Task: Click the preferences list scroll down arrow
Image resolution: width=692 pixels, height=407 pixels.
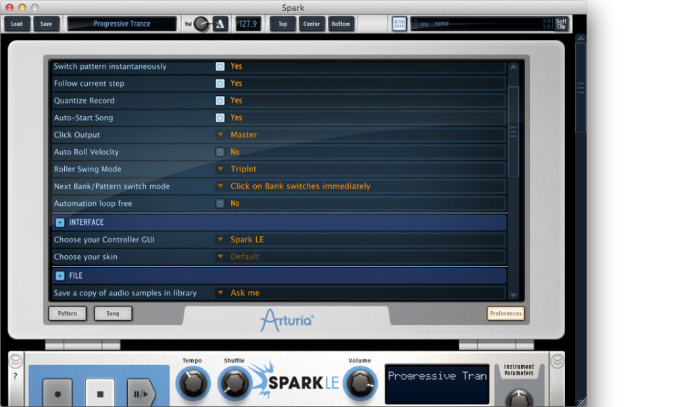Action: pos(514,295)
